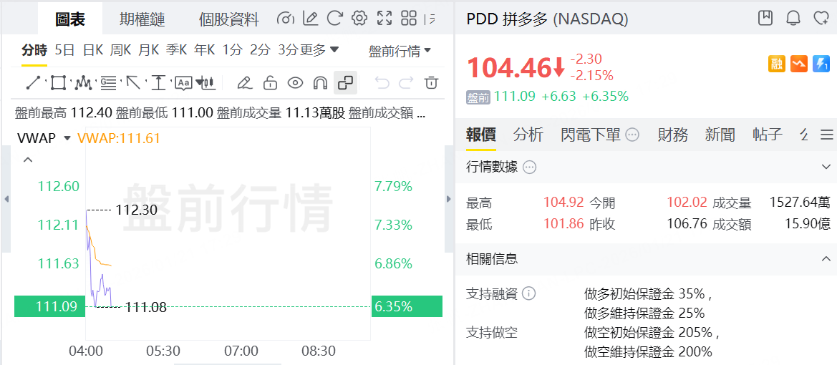Click the orange short-selling badge icon

(x=799, y=64)
